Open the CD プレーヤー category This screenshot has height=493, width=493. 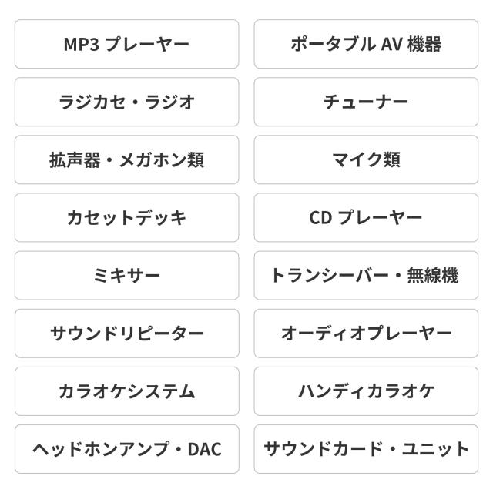[366, 217]
